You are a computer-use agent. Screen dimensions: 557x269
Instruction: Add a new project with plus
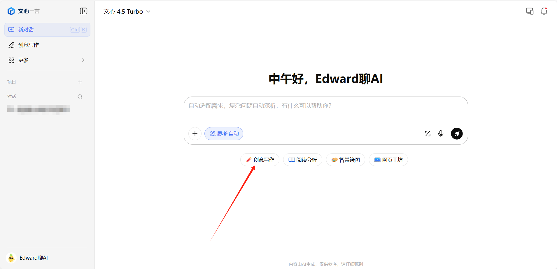tap(80, 82)
